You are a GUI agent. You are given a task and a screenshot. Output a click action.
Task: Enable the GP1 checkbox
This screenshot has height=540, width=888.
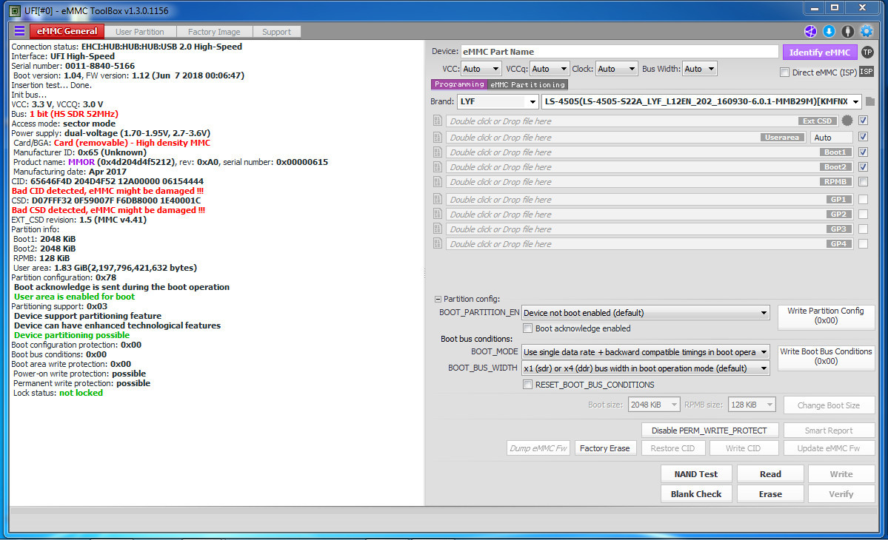[863, 199]
